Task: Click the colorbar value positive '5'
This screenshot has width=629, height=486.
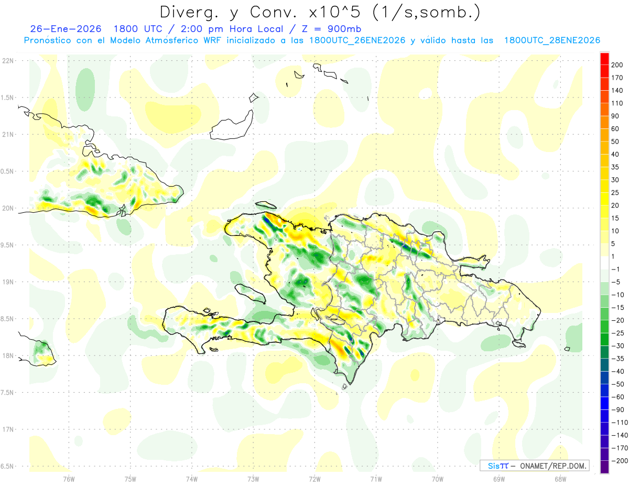Action: click(614, 244)
